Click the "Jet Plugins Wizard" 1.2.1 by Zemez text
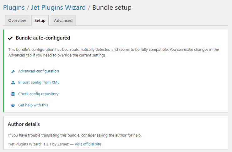The width and height of the screenshot is (232, 152). [39, 144]
